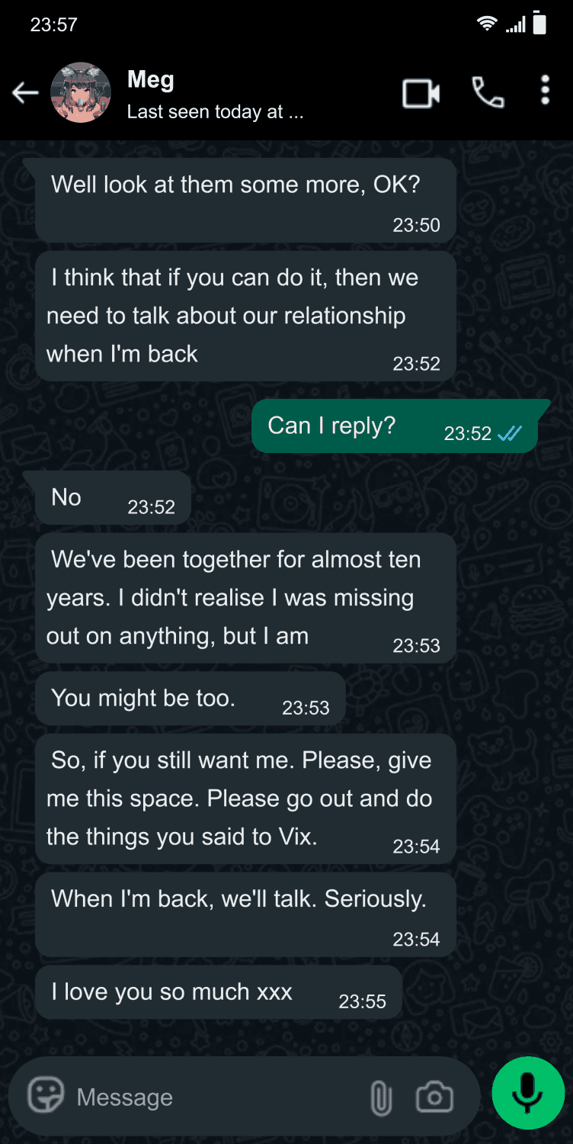
Task: Open Meg's profile picture
Action: (81, 93)
